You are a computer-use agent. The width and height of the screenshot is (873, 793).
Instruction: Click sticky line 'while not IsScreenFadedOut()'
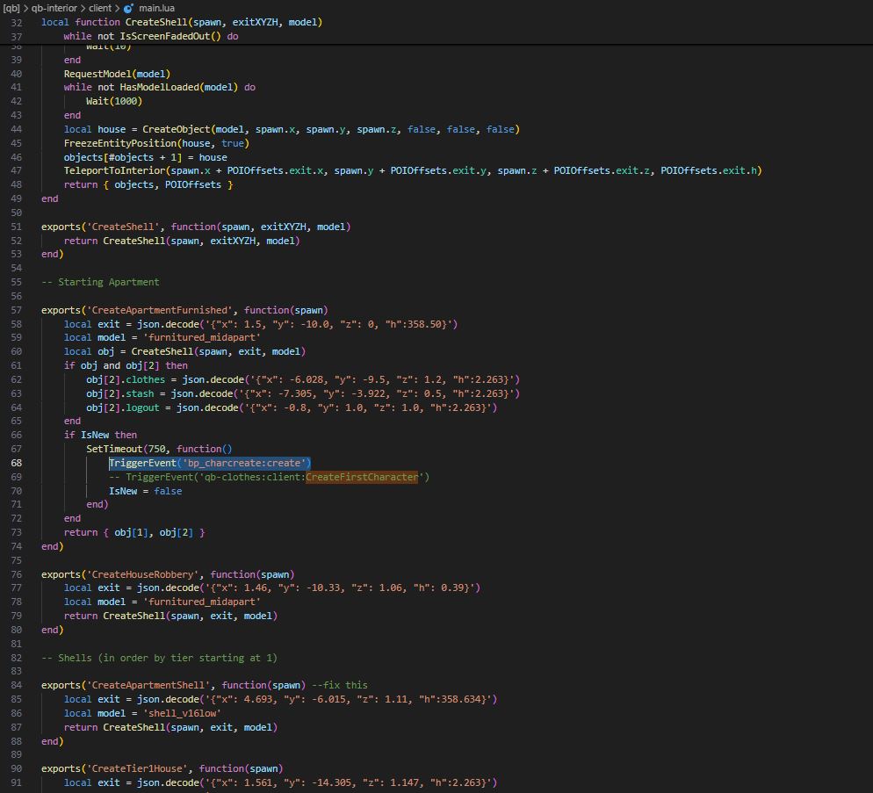150,37
